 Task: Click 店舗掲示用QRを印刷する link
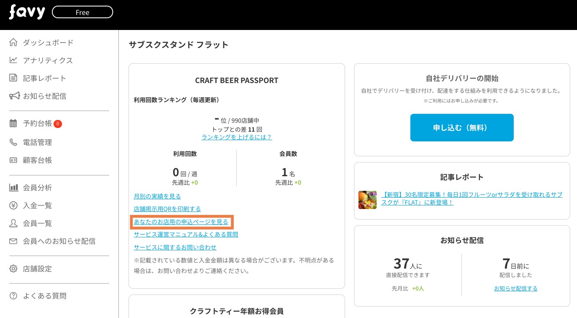tap(167, 209)
